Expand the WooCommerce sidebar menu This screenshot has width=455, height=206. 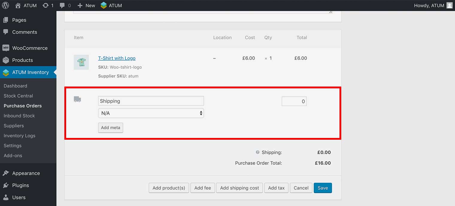30,48
